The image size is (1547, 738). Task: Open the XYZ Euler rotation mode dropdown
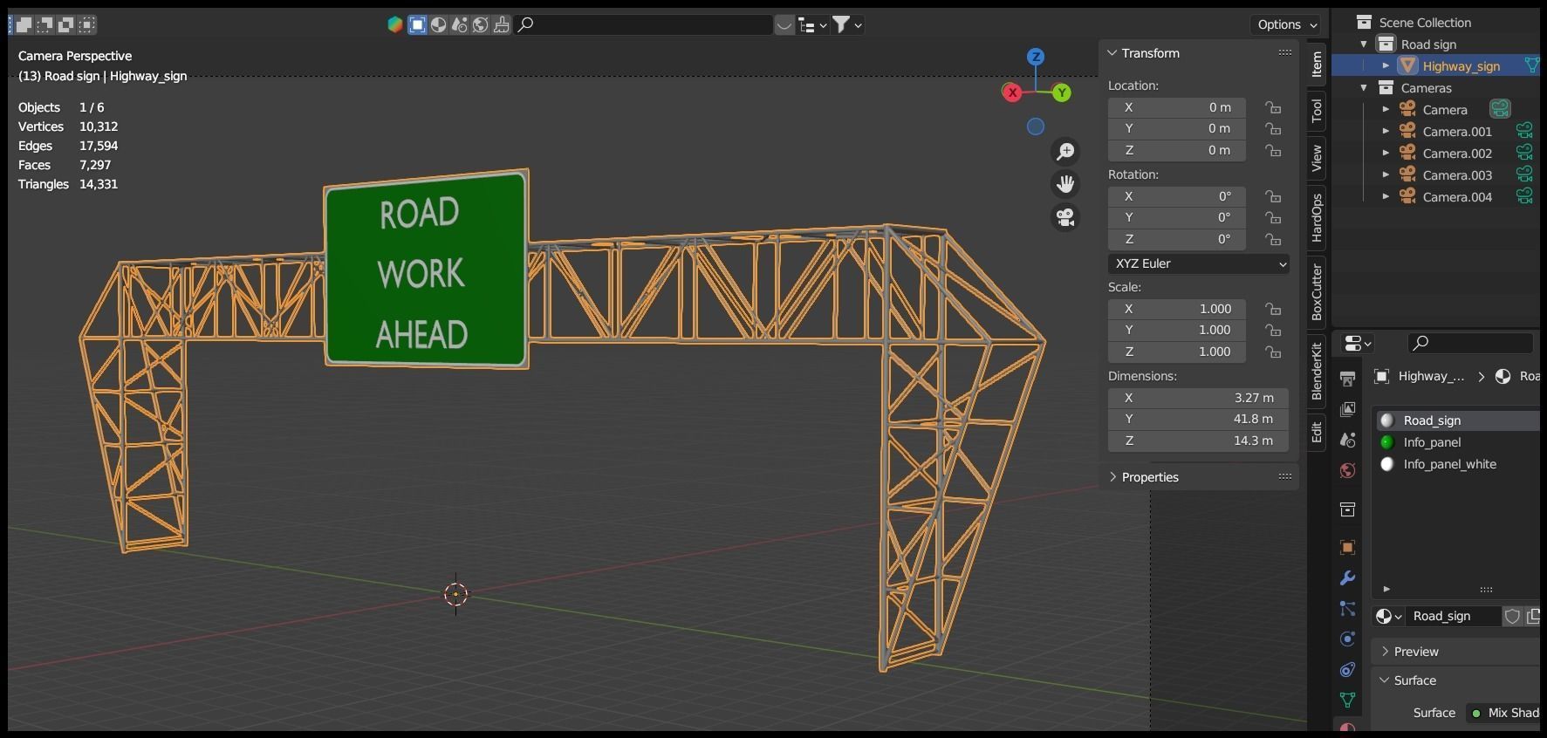tap(1199, 263)
